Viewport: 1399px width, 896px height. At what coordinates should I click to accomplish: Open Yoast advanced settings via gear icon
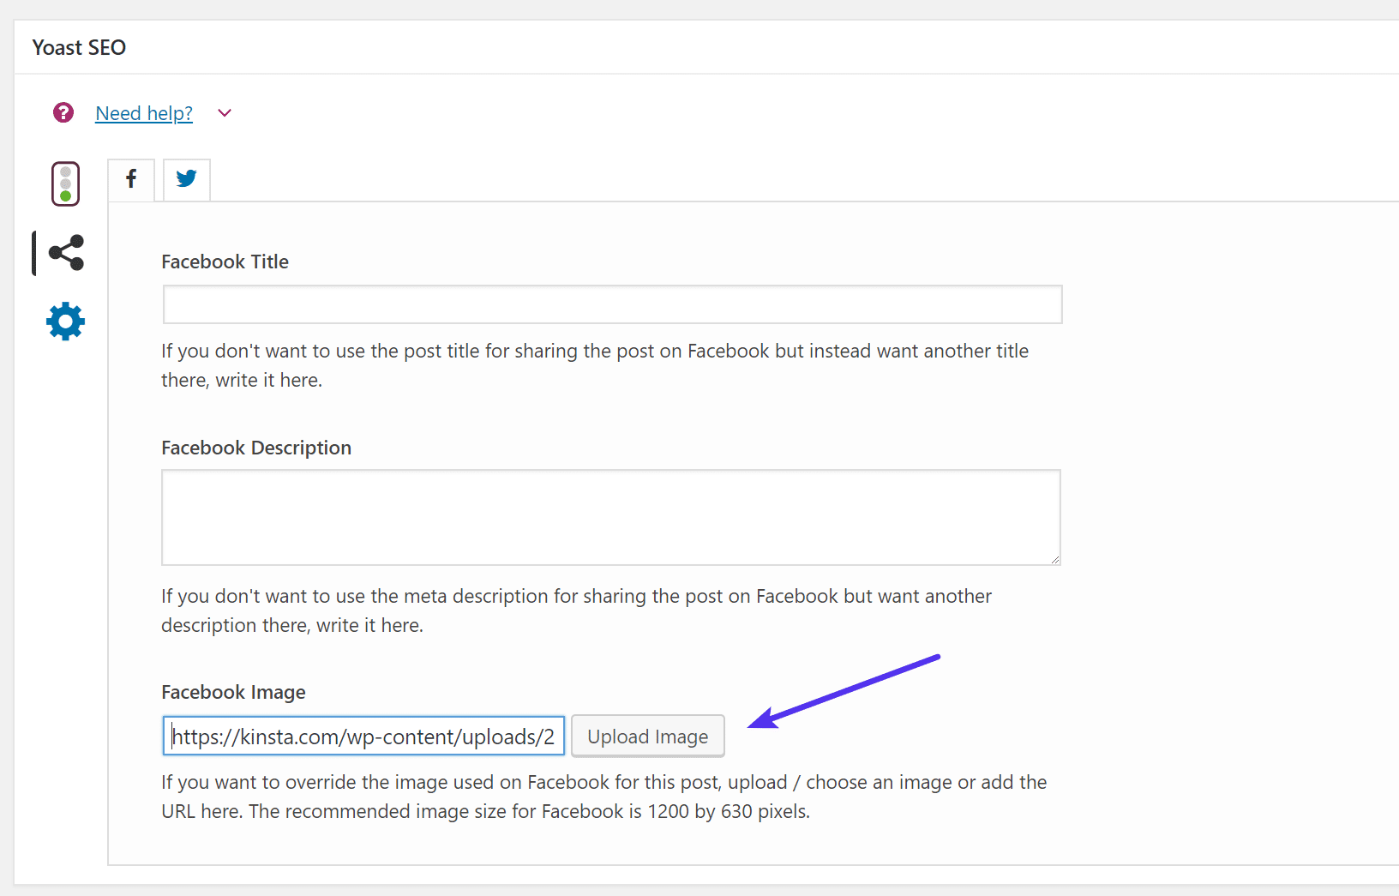(x=65, y=322)
